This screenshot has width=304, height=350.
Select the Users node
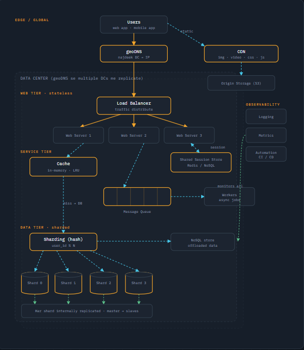[134, 25]
